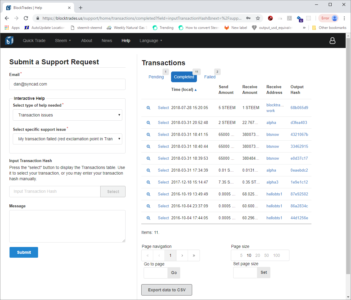Expand the Language navigation dropdown
351x300 pixels.
(151, 41)
